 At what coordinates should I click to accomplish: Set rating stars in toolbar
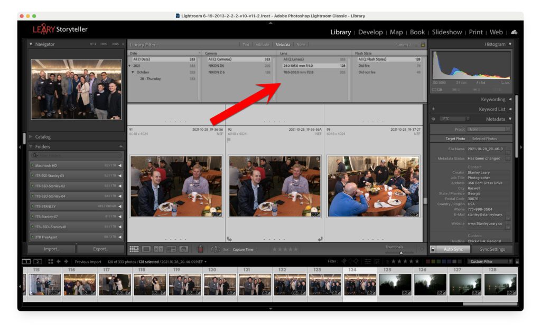coord(285,249)
